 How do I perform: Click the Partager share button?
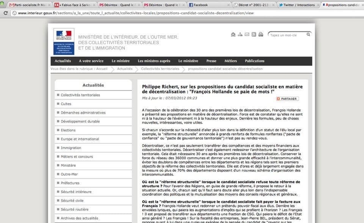coord(287,99)
